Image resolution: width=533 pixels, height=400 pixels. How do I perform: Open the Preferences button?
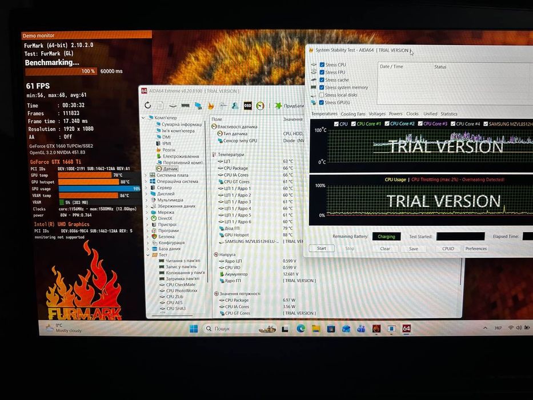tap(476, 249)
